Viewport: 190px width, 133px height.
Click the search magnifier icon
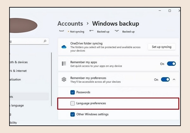(x=45, y=41)
